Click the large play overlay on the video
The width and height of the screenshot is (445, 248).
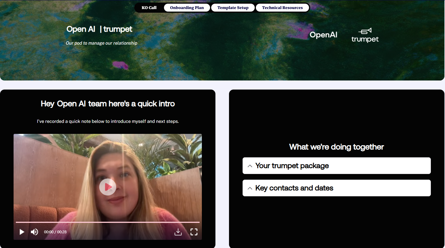pyautogui.click(x=108, y=187)
